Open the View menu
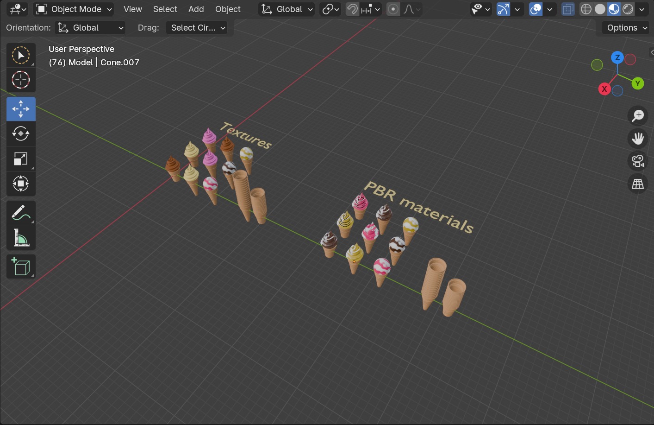This screenshot has height=425, width=654. pyautogui.click(x=132, y=9)
